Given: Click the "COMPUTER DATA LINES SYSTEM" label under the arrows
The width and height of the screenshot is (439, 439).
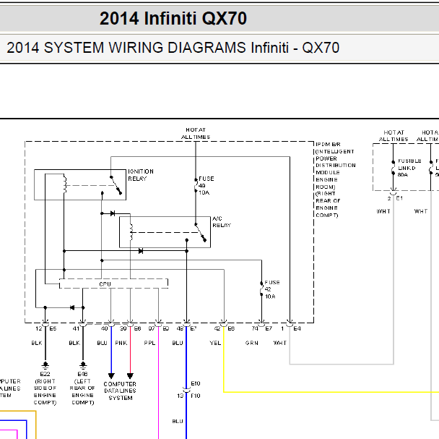Looking at the screenshot, I should [120, 391].
